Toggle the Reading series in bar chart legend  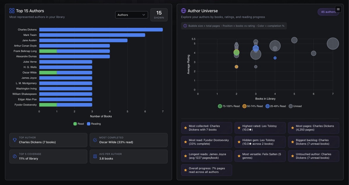pyautogui.click(x=94, y=124)
